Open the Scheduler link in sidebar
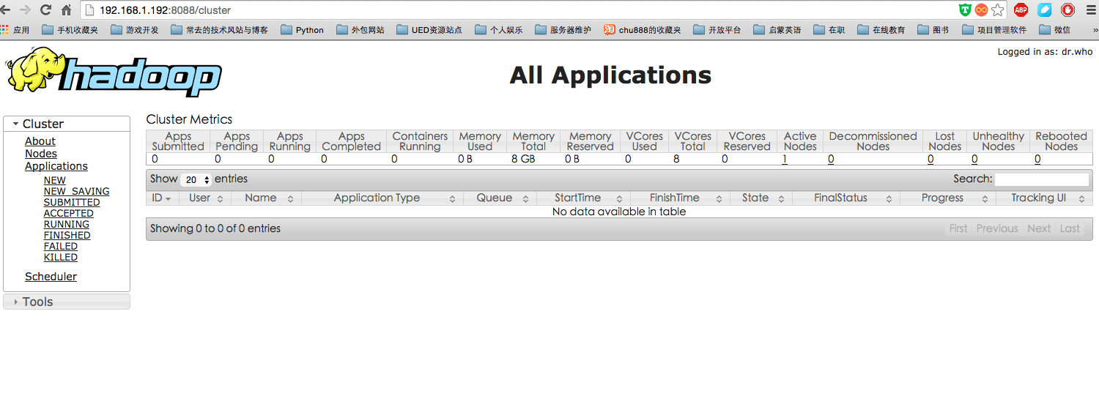Image resolution: width=1099 pixels, height=396 pixels. pos(51,277)
